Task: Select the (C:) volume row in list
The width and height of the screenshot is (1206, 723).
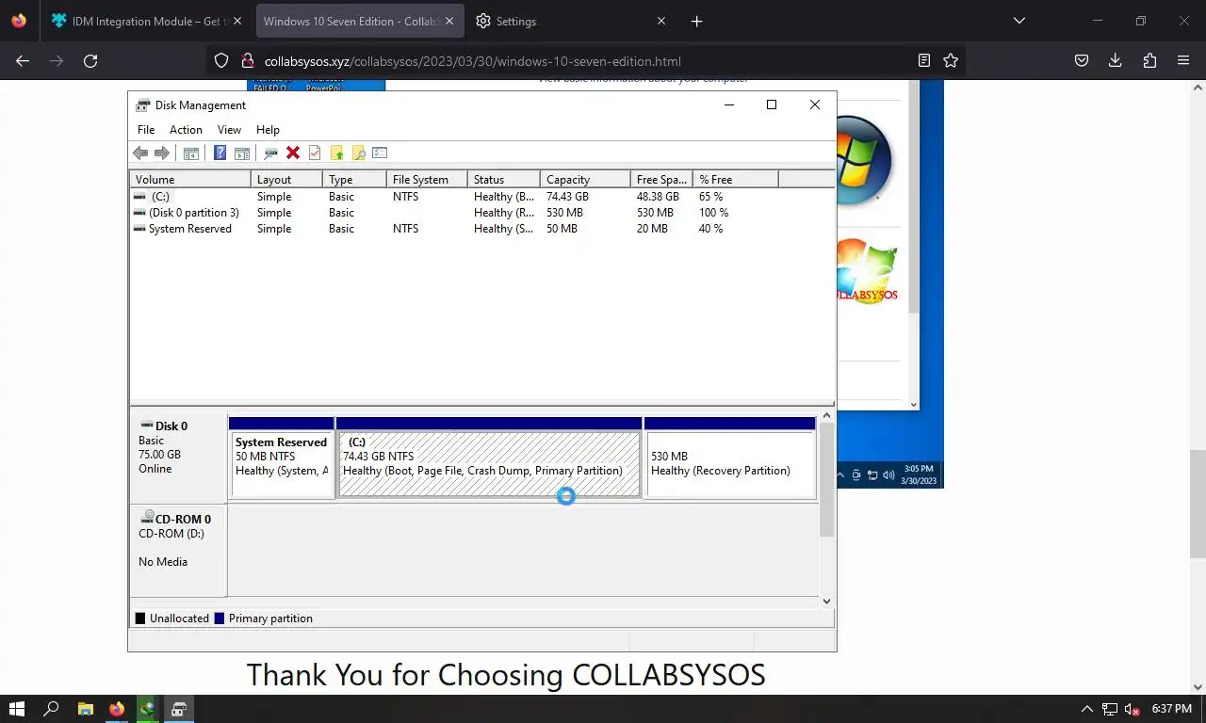Action: (481, 197)
